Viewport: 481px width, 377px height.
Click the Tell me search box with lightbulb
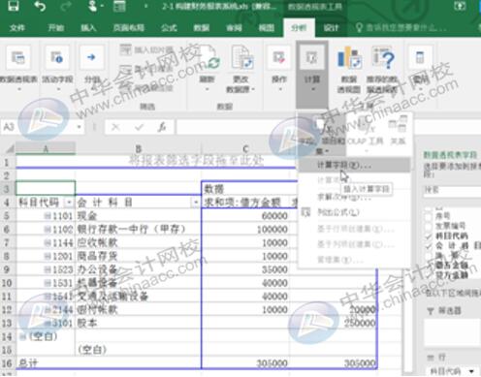[x=401, y=28]
